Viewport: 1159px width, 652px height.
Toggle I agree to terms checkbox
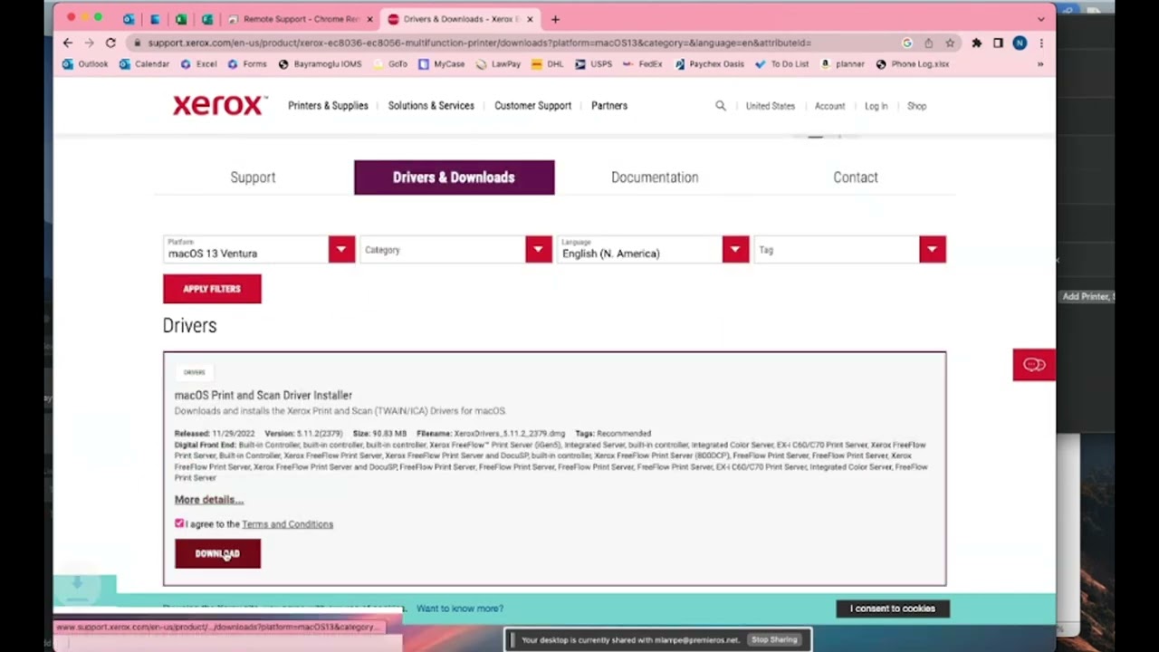179,523
